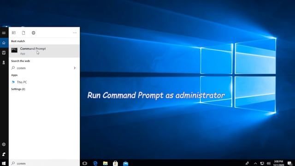
Task: Click the feedback icon in search sidebar
Action: (4, 154)
